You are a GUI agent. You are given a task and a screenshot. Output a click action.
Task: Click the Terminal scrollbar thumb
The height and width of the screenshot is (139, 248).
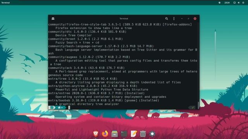[x=198, y=105]
